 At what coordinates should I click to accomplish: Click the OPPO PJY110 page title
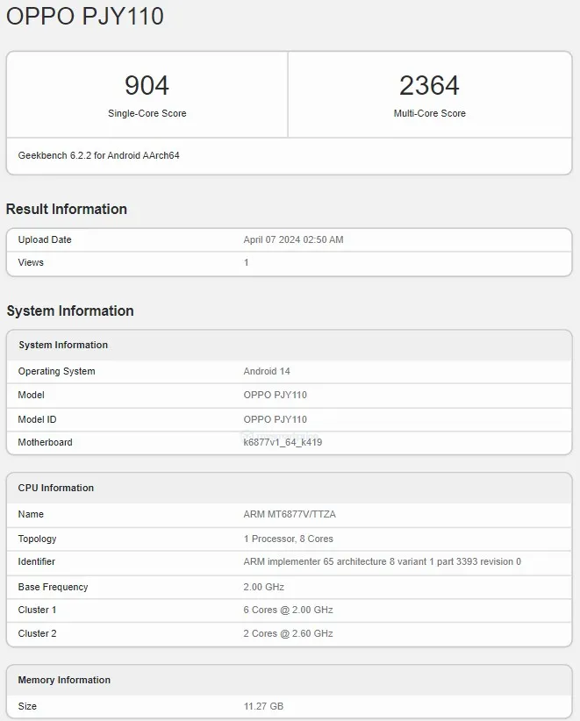coord(84,16)
